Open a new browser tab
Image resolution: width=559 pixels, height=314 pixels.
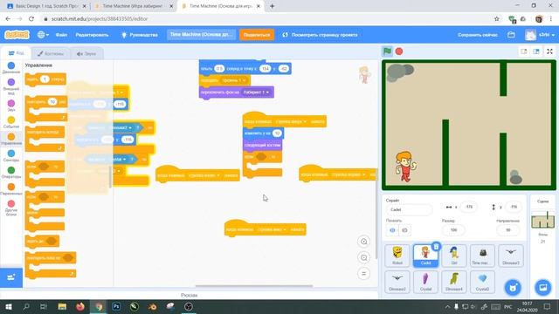click(272, 6)
